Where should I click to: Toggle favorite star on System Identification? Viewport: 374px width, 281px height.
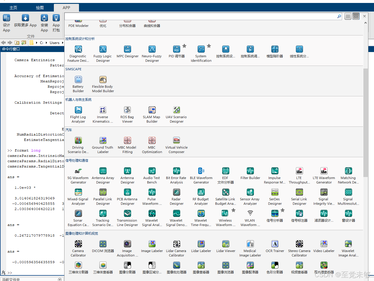(209, 46)
